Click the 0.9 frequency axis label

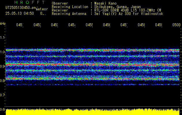click(x=2, y=66)
